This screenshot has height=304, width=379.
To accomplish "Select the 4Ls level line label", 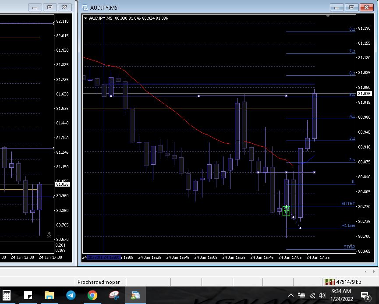I will click(x=352, y=117).
